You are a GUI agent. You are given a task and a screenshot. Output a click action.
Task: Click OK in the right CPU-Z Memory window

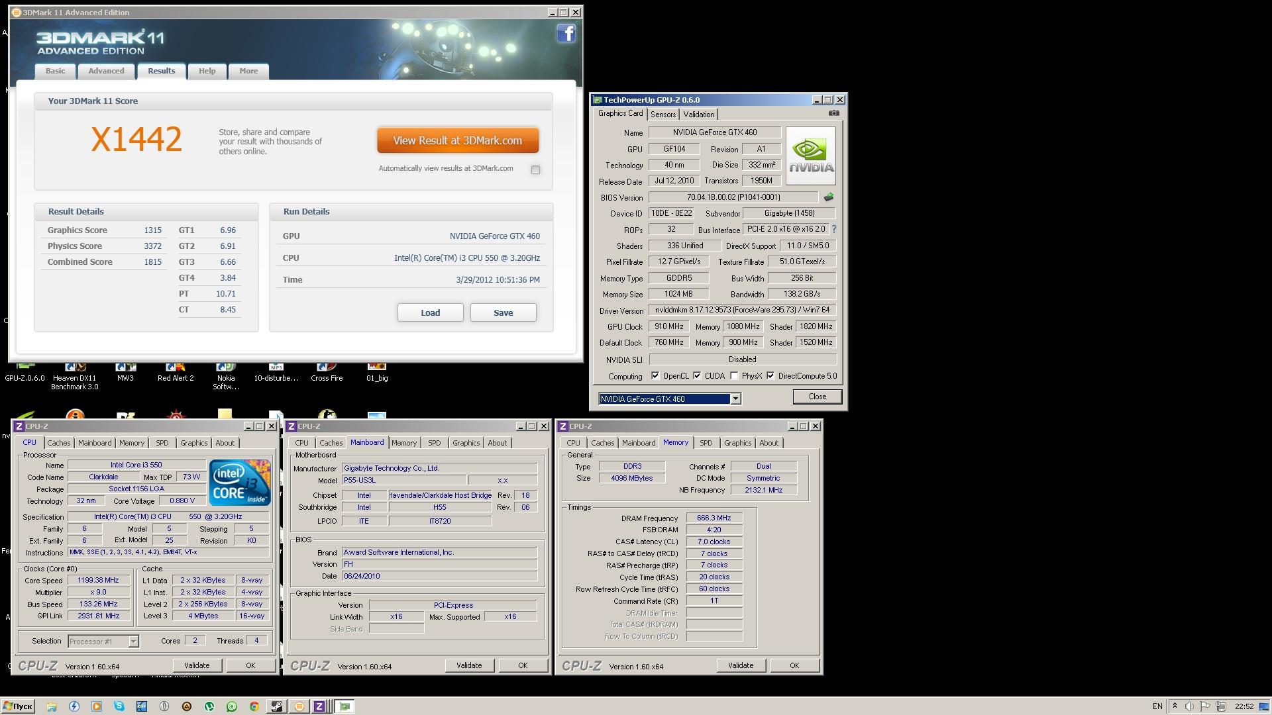click(794, 665)
